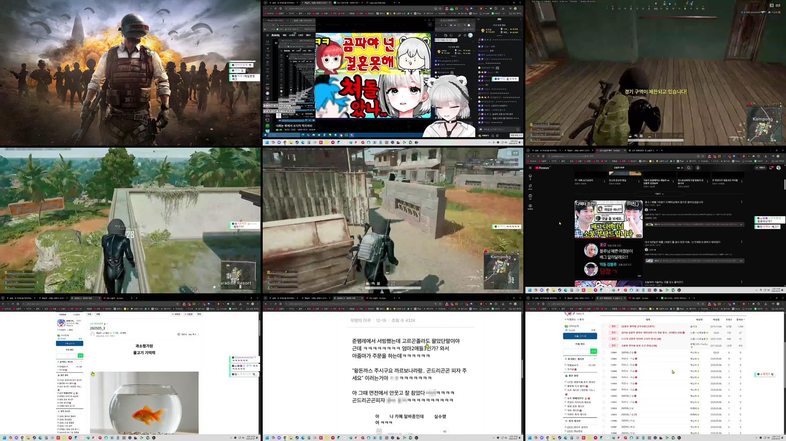
Task: Tick the checkbox for post 123855
Action: click(603, 402)
